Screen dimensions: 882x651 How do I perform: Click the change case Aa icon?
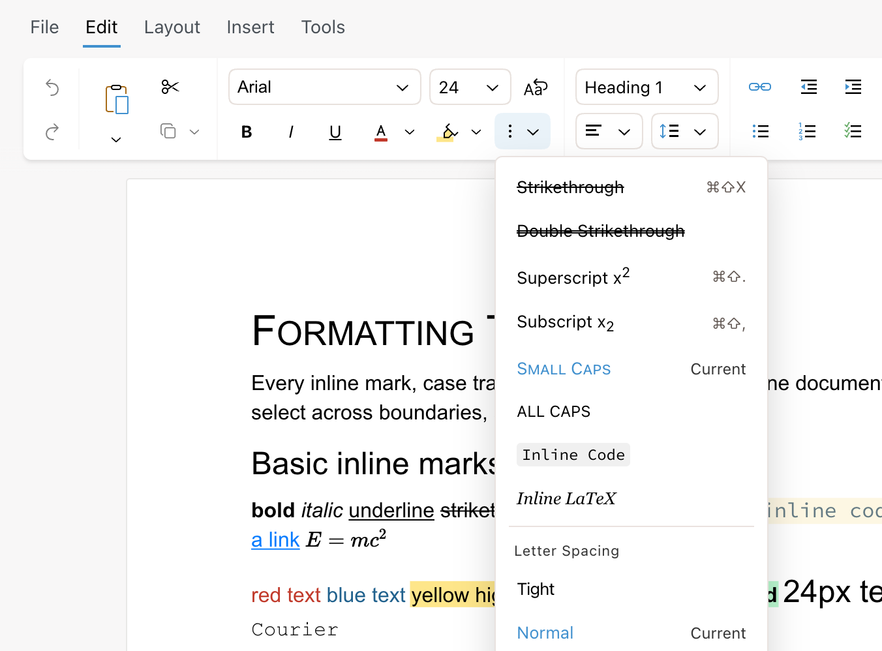[536, 87]
